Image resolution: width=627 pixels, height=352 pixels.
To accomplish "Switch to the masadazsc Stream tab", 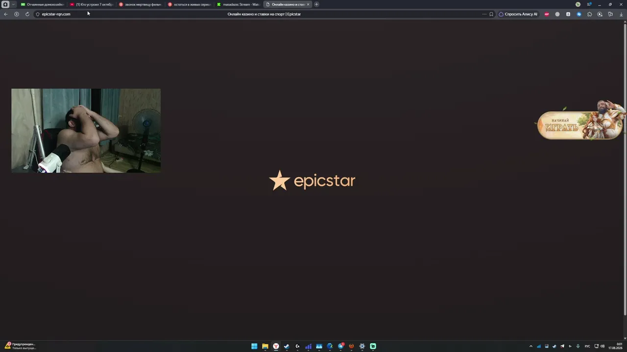I will pyautogui.click(x=239, y=4).
